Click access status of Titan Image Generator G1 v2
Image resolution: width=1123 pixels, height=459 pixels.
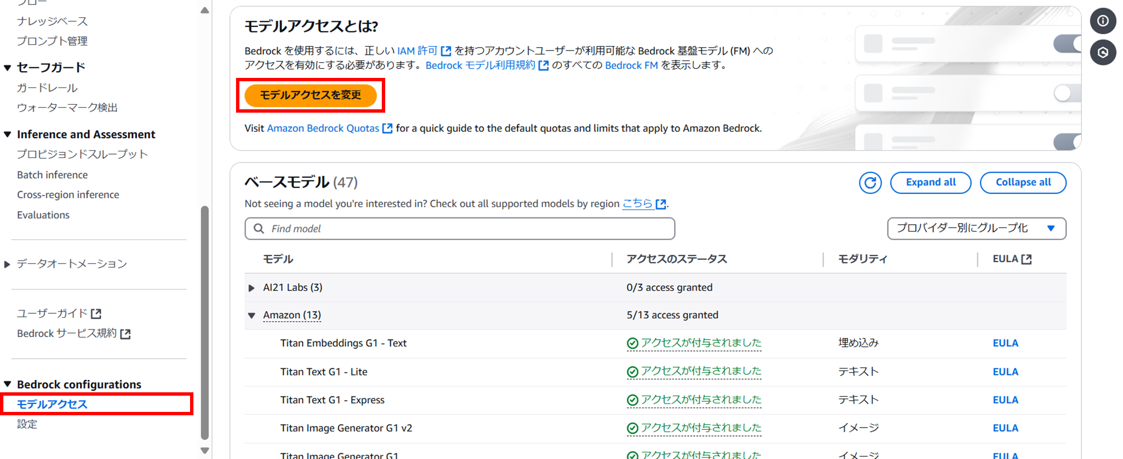pyautogui.click(x=694, y=428)
